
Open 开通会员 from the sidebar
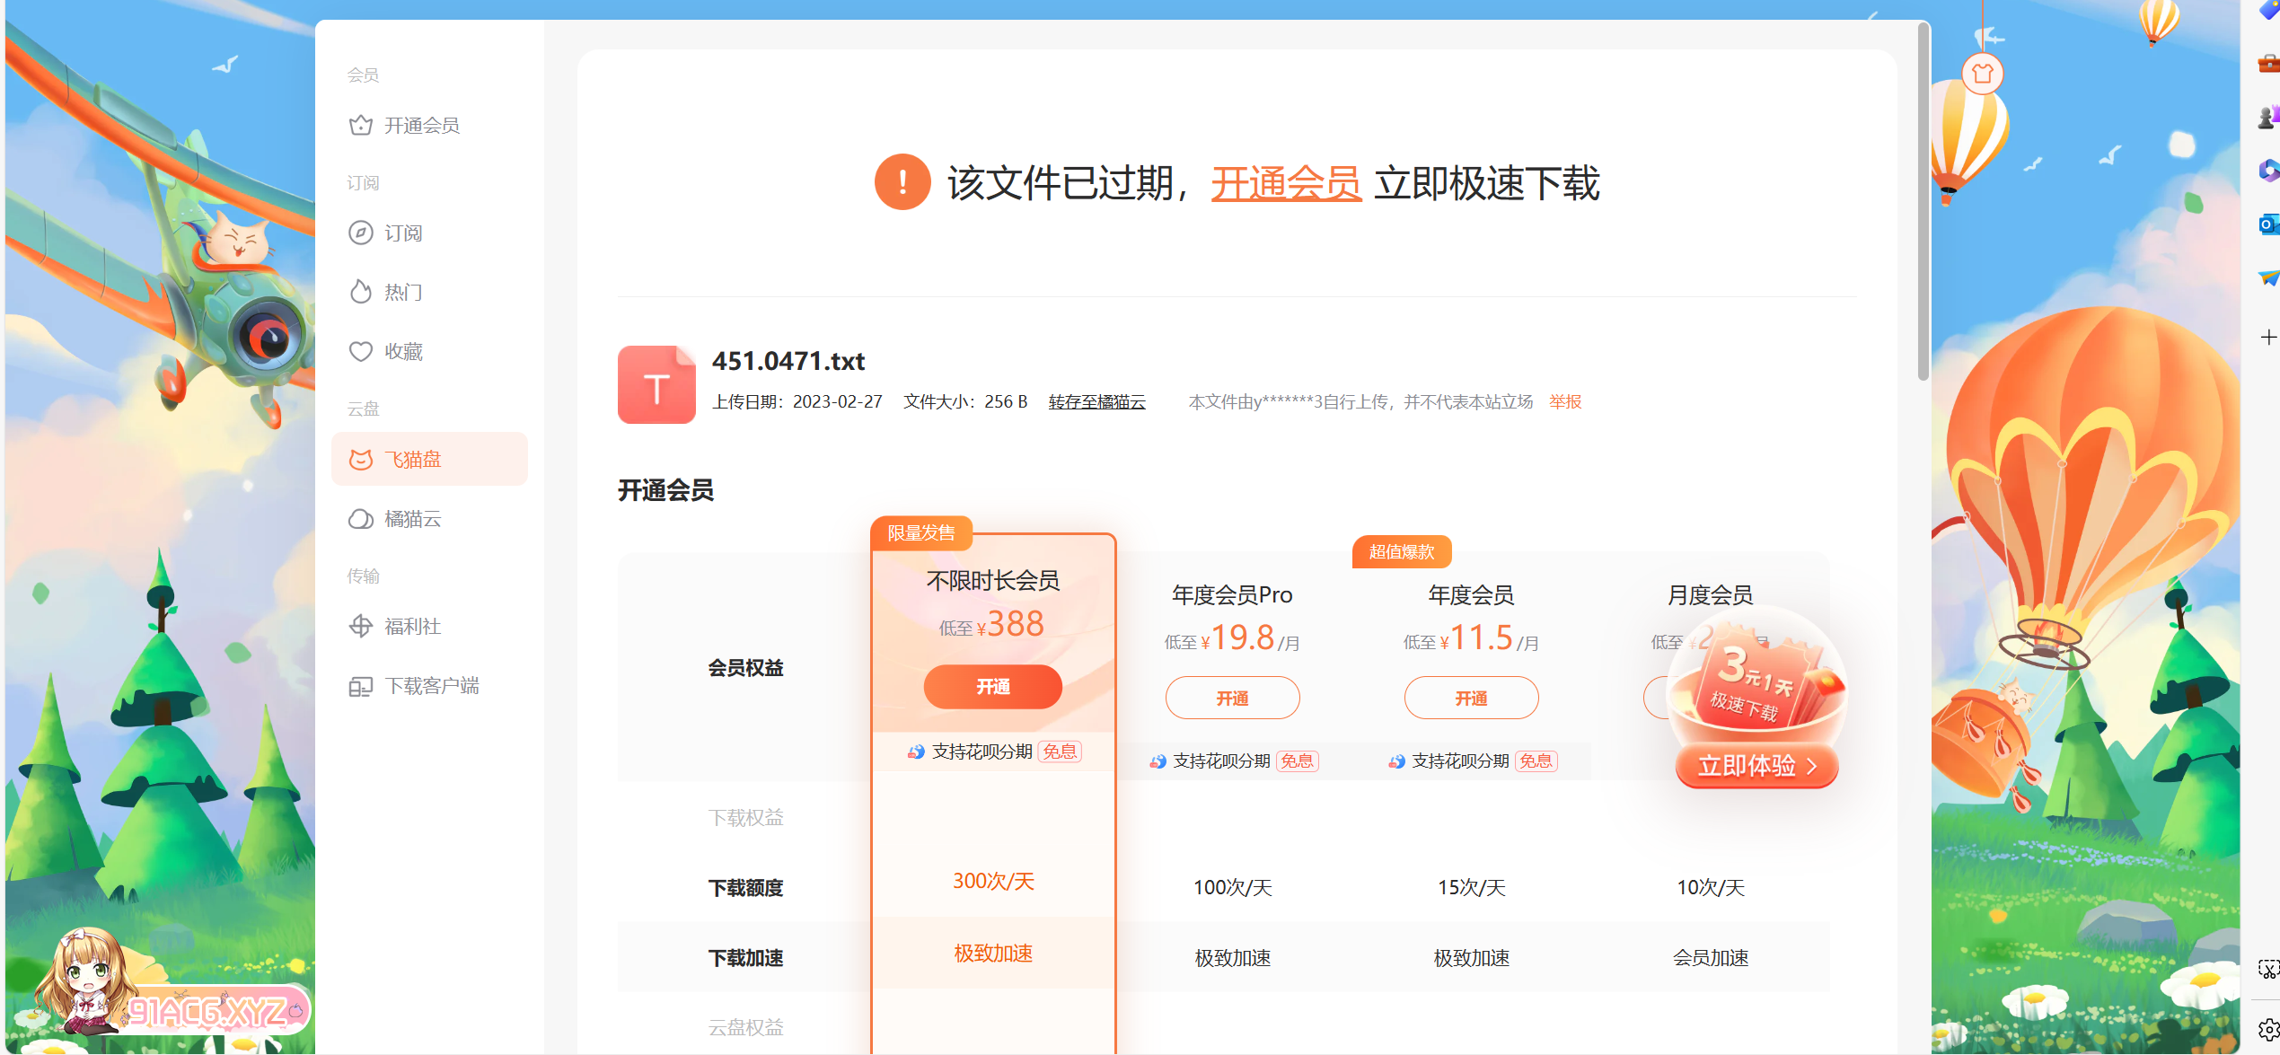[420, 126]
